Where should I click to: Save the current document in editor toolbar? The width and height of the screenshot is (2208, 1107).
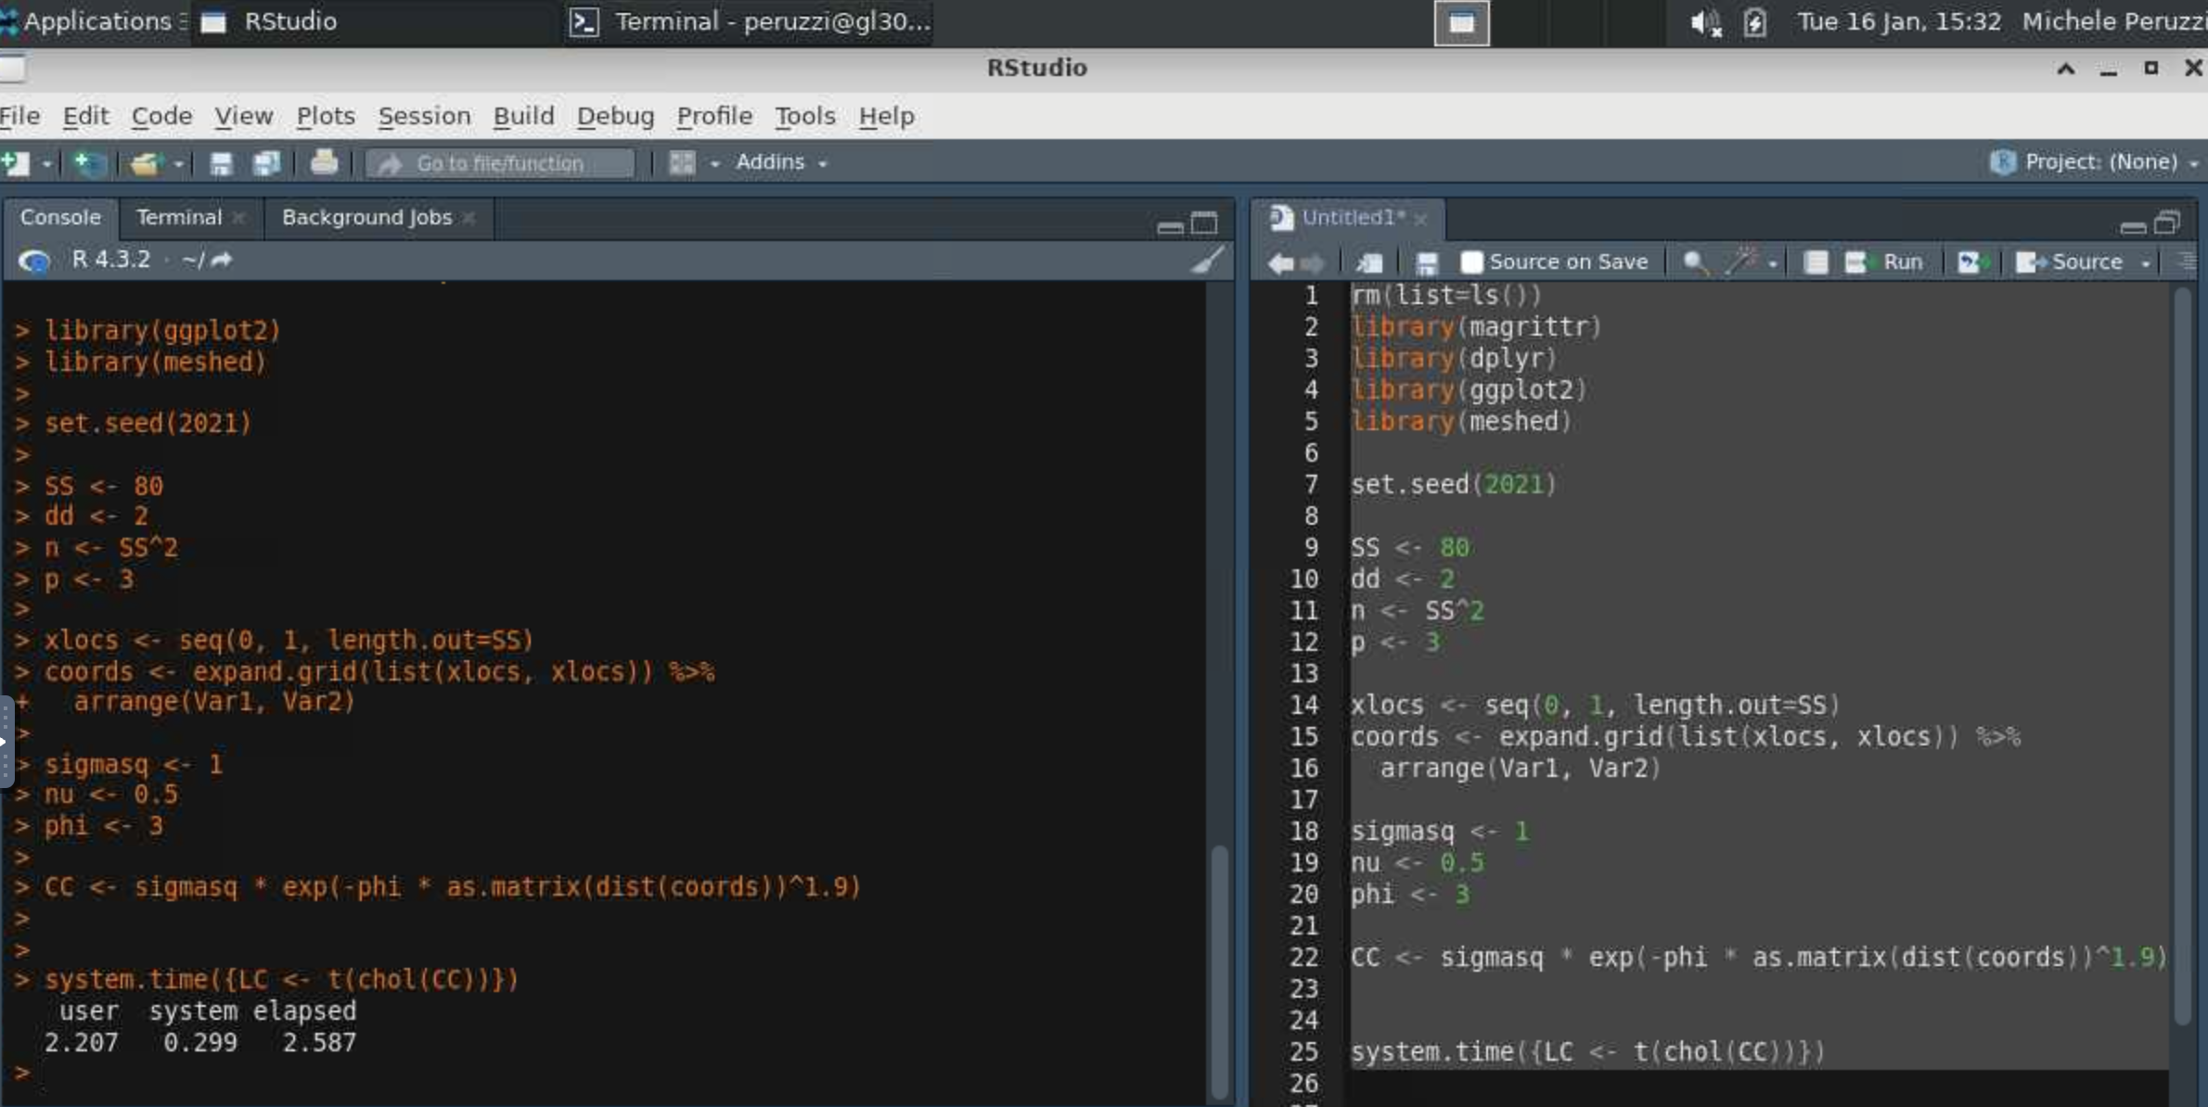pyautogui.click(x=1426, y=263)
